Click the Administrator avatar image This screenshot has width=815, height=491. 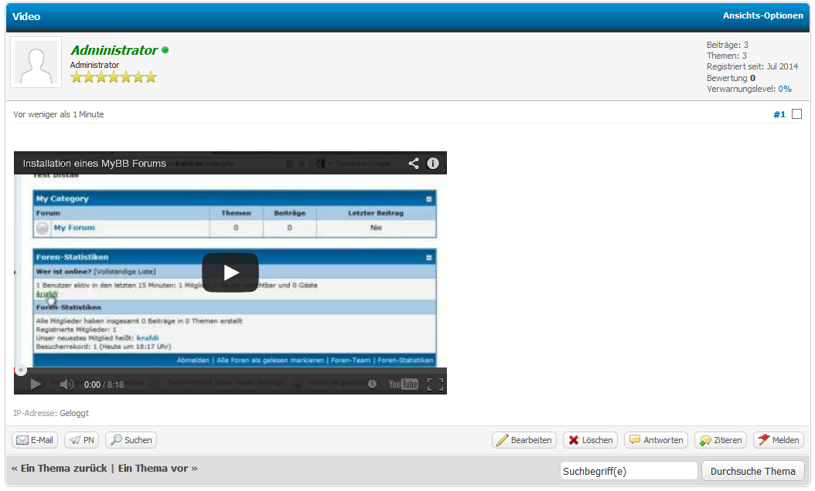(36, 63)
